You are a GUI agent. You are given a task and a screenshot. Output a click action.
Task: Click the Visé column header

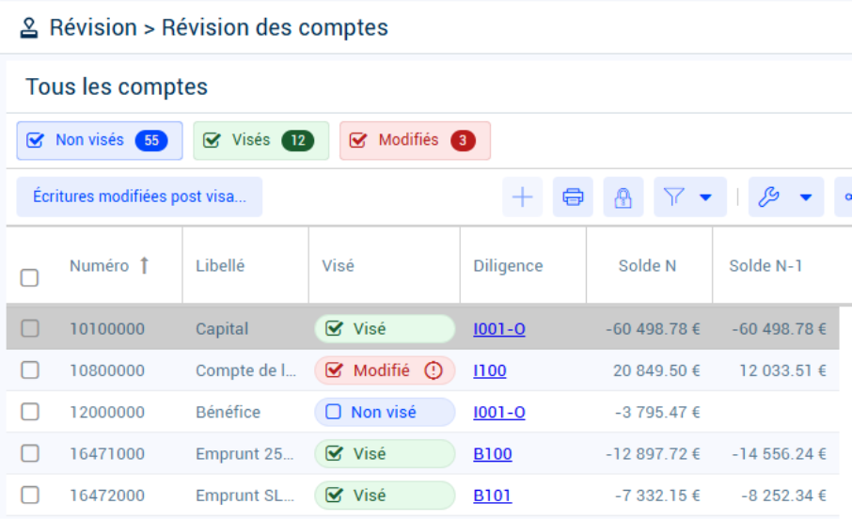click(x=338, y=266)
